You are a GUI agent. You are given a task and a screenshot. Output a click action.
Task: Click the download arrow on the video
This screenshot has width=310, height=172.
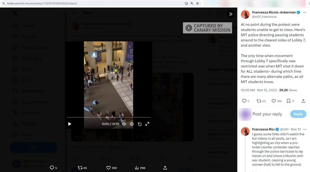click(94, 55)
